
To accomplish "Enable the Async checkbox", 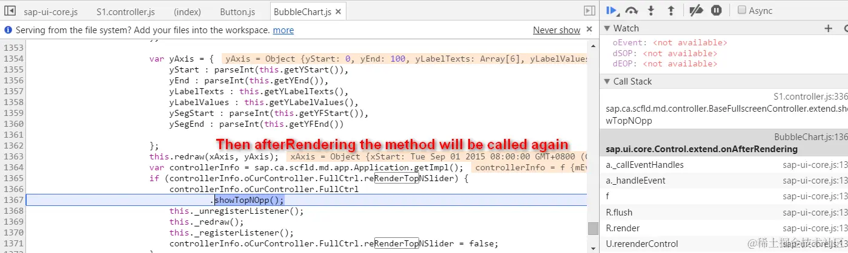I will [x=741, y=10].
